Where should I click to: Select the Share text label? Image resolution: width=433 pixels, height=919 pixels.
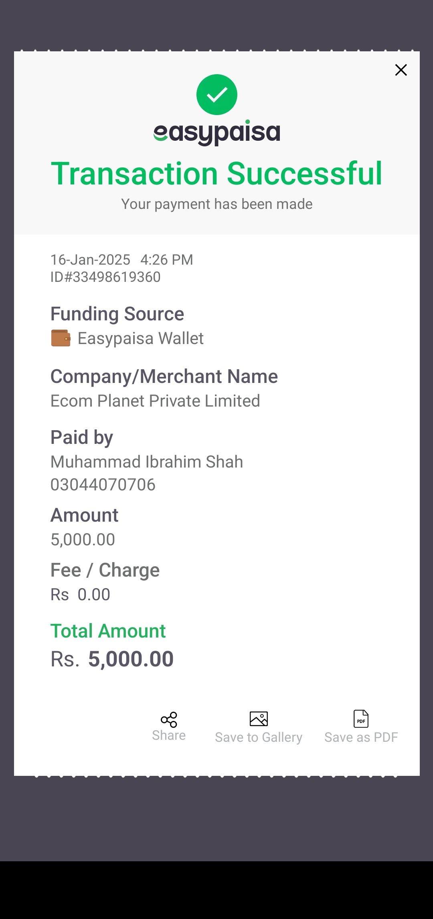pyautogui.click(x=169, y=735)
